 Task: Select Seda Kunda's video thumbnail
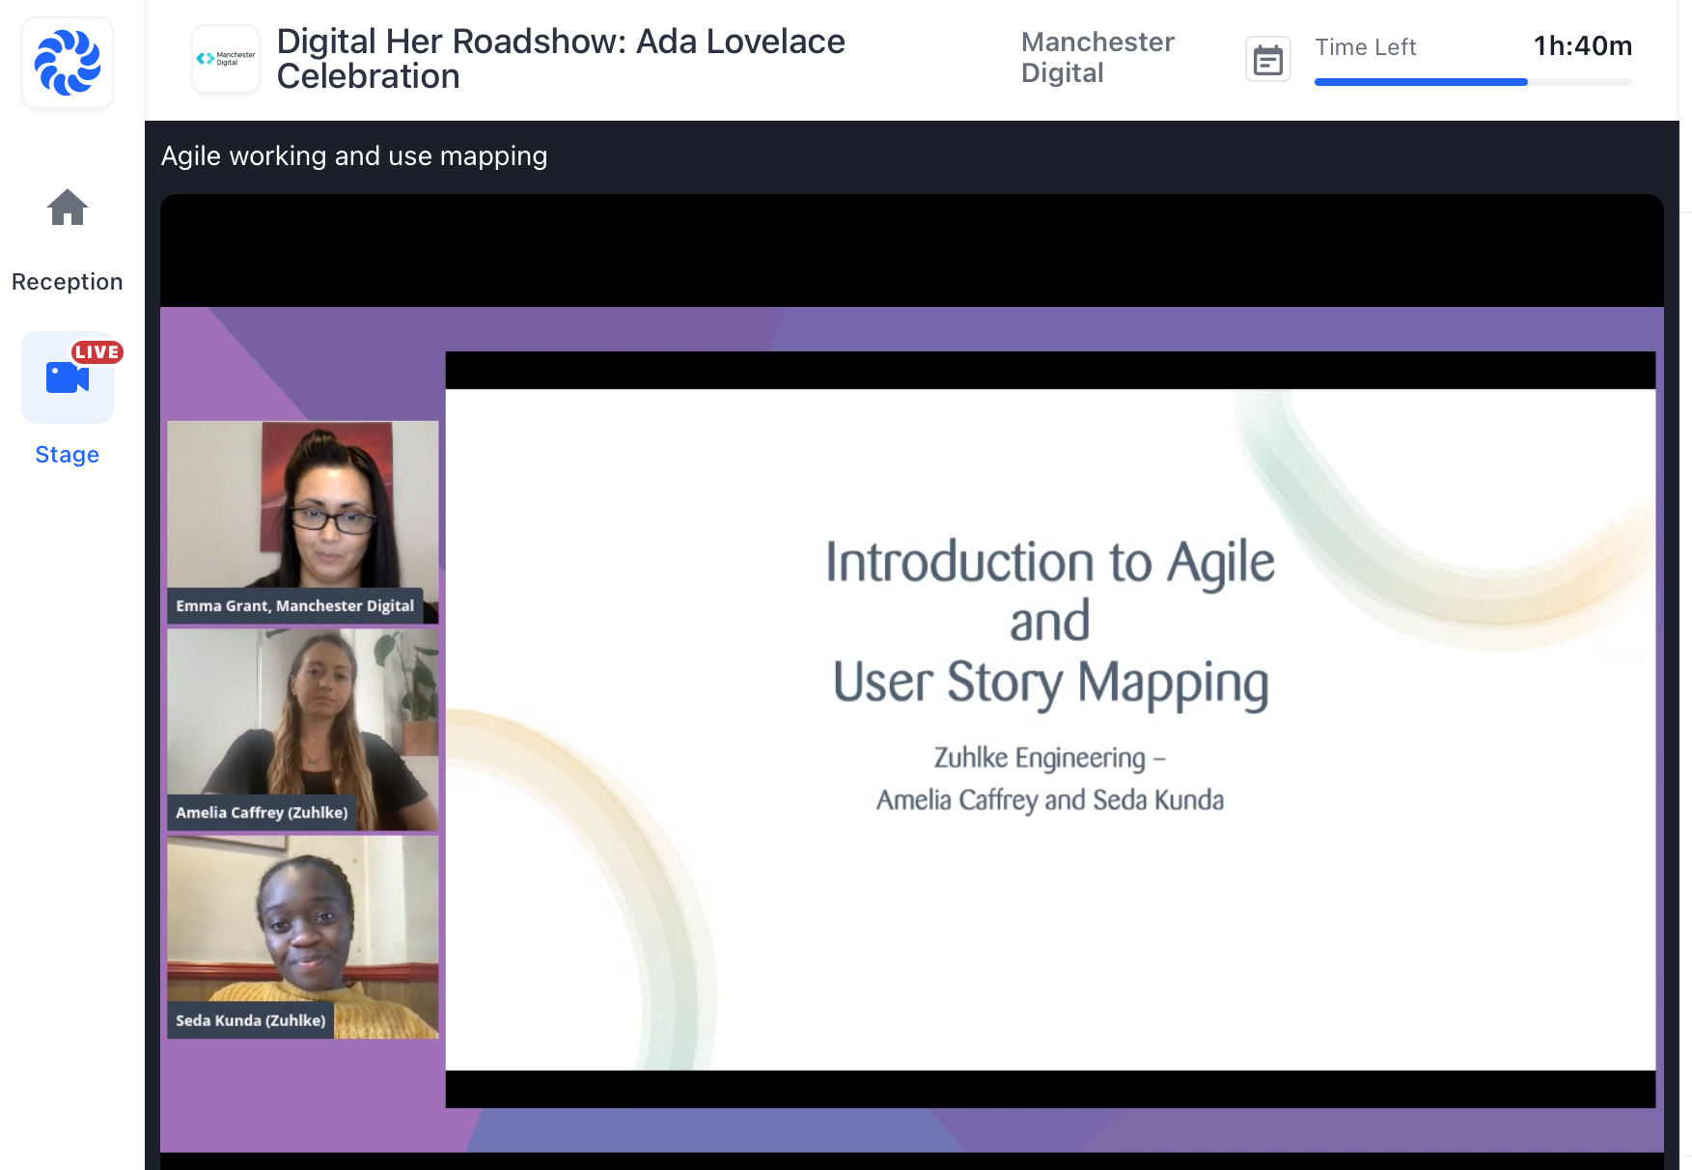[303, 937]
